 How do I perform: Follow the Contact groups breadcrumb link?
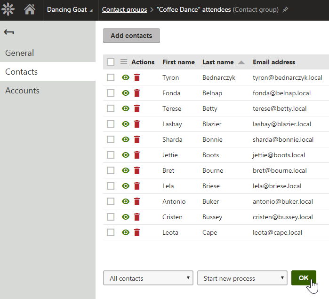tap(124, 10)
